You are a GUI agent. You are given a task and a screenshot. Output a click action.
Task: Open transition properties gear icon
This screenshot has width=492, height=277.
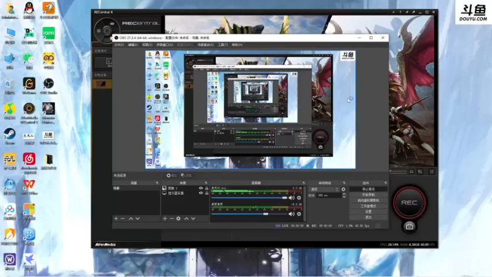343,190
